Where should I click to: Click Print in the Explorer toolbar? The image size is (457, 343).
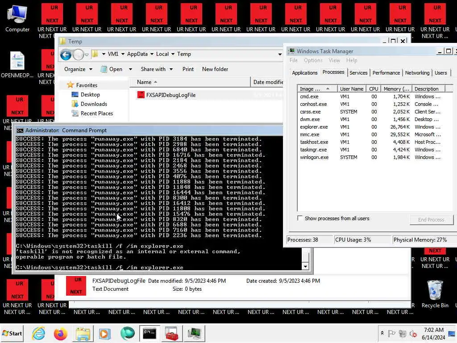(x=188, y=69)
